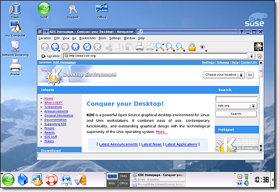Go back using the blue Back arrow
279x192 pixels.
point(55,47)
